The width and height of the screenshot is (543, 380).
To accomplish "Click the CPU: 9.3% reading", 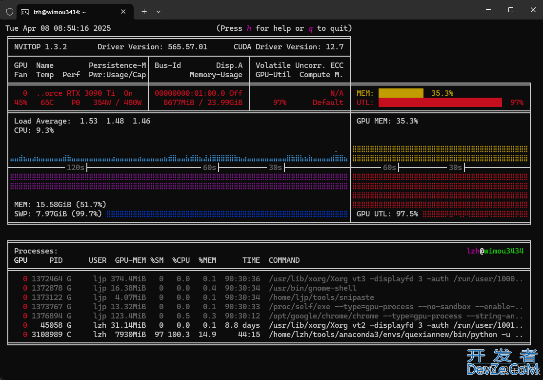I will coord(34,130).
